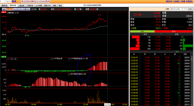Open the 到價通知 link at top right
This screenshot has width=194, height=106.
(189, 1)
